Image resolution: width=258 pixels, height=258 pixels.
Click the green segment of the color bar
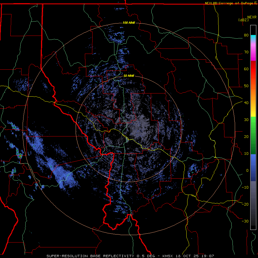click(253, 135)
